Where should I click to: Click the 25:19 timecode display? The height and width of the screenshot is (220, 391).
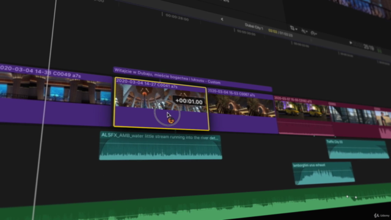(368, 47)
